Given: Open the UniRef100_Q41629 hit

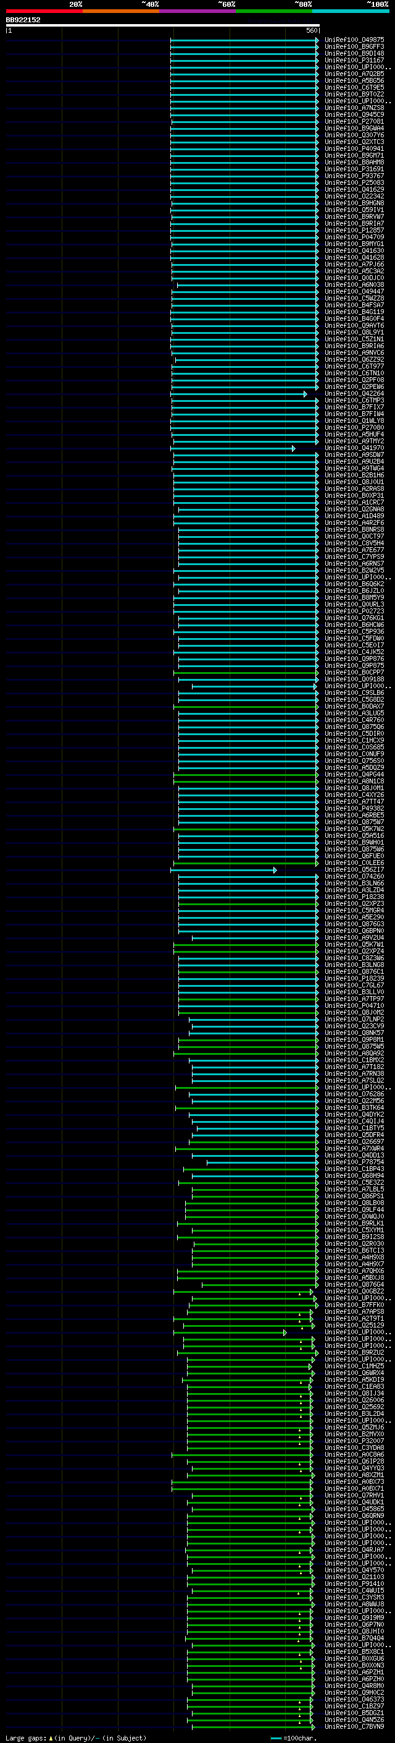Looking at the screenshot, I should 354,189.
